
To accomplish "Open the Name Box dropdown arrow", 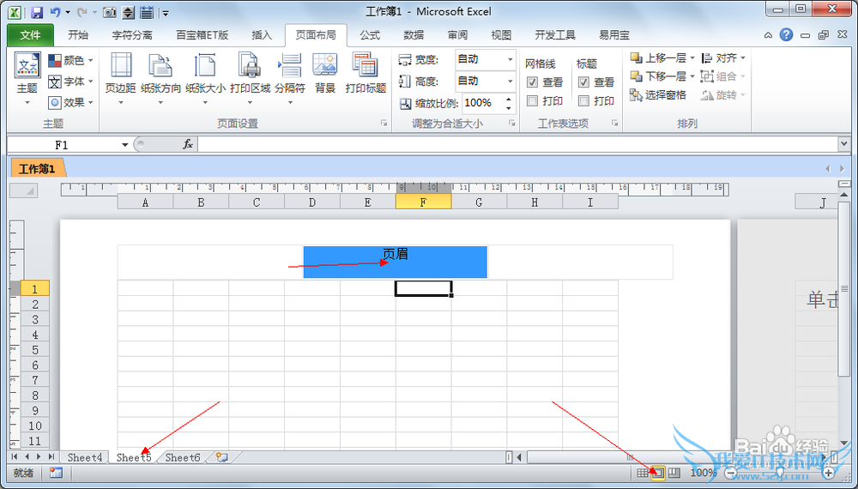I will pyautogui.click(x=124, y=145).
